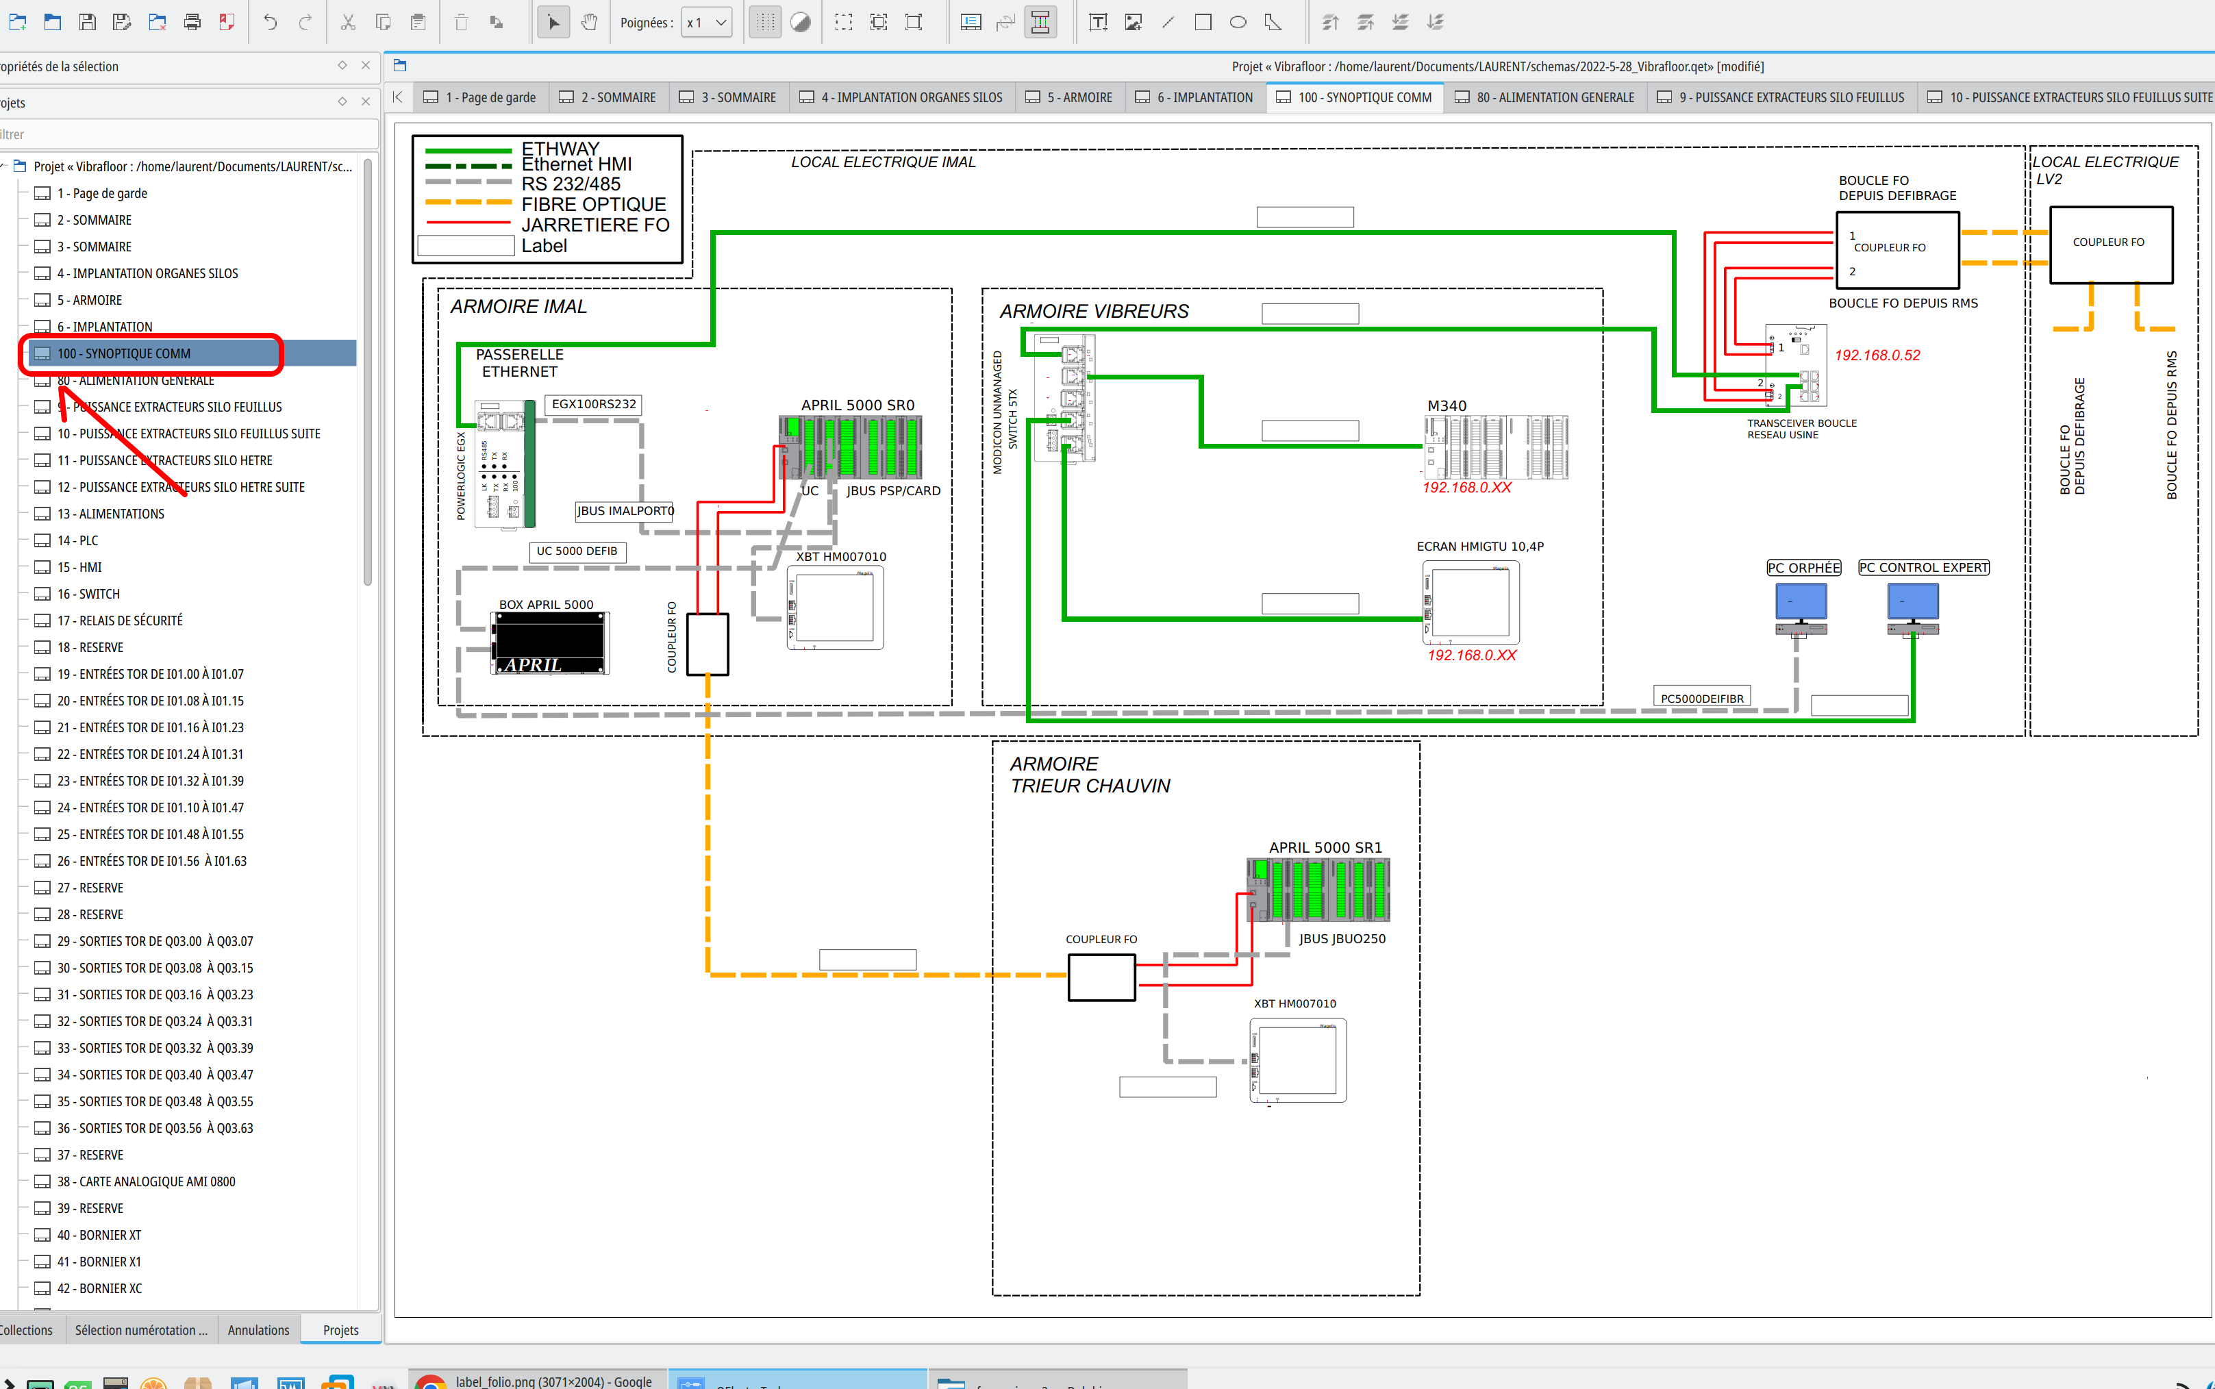This screenshot has height=1389, width=2215.
Task: Select the Rectangle drawing tool
Action: point(1203,22)
